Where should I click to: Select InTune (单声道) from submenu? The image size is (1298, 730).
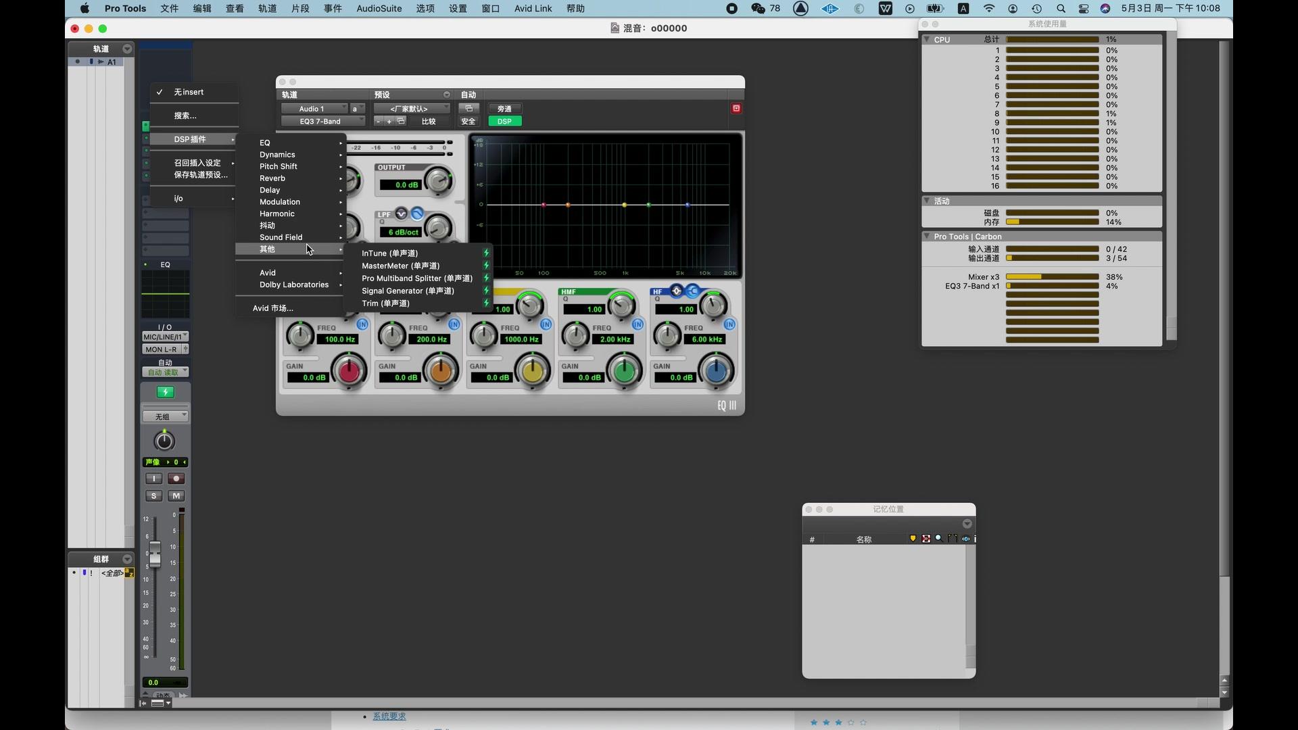point(418,253)
